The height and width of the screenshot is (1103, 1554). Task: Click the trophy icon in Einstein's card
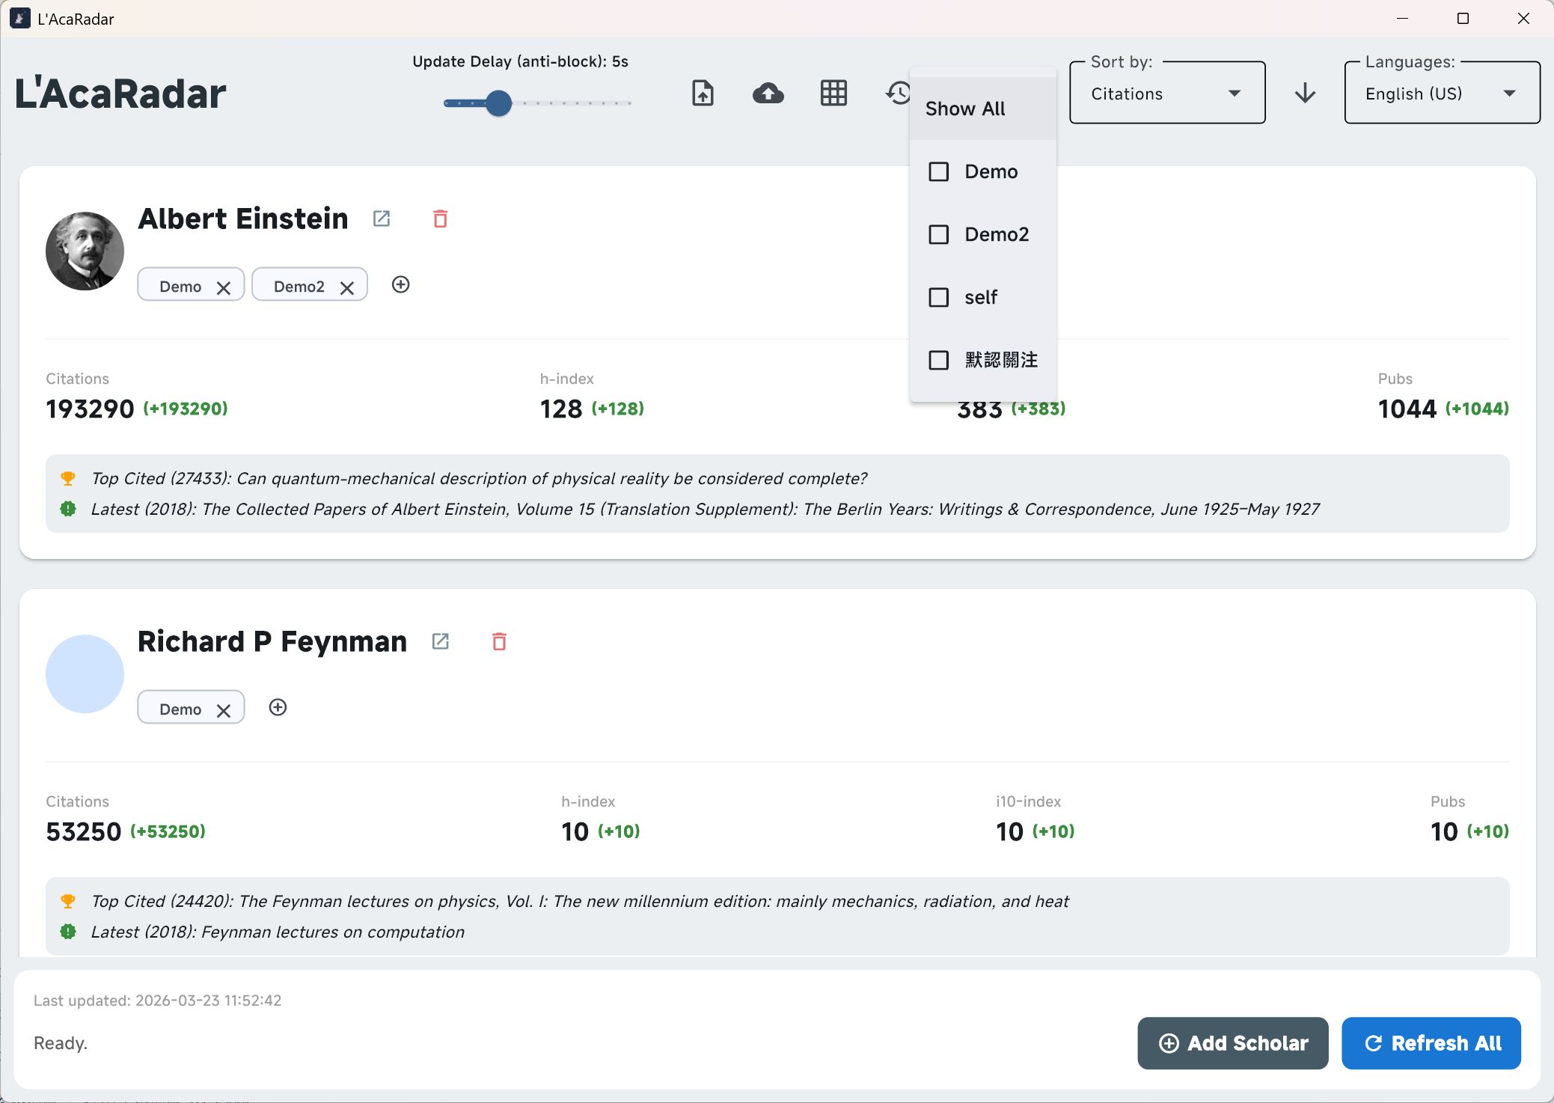click(x=68, y=478)
